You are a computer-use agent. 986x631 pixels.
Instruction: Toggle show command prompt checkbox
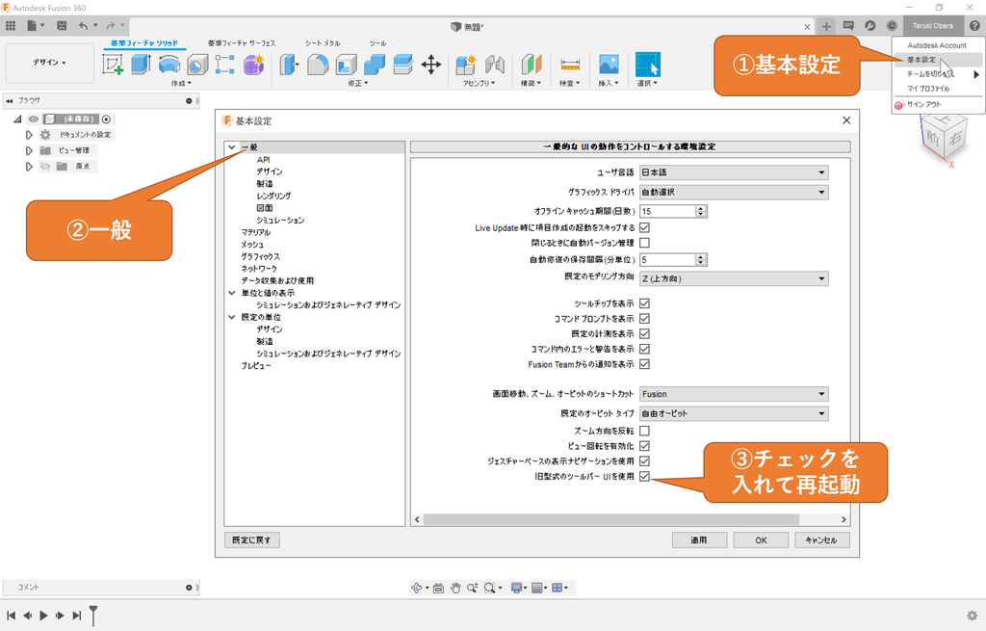pos(644,318)
